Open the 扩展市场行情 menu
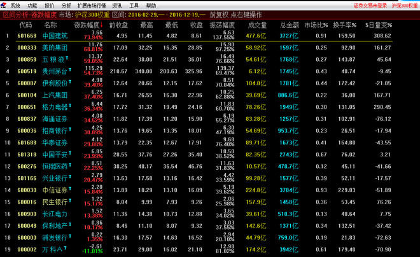420x257 pixels. [92, 6]
